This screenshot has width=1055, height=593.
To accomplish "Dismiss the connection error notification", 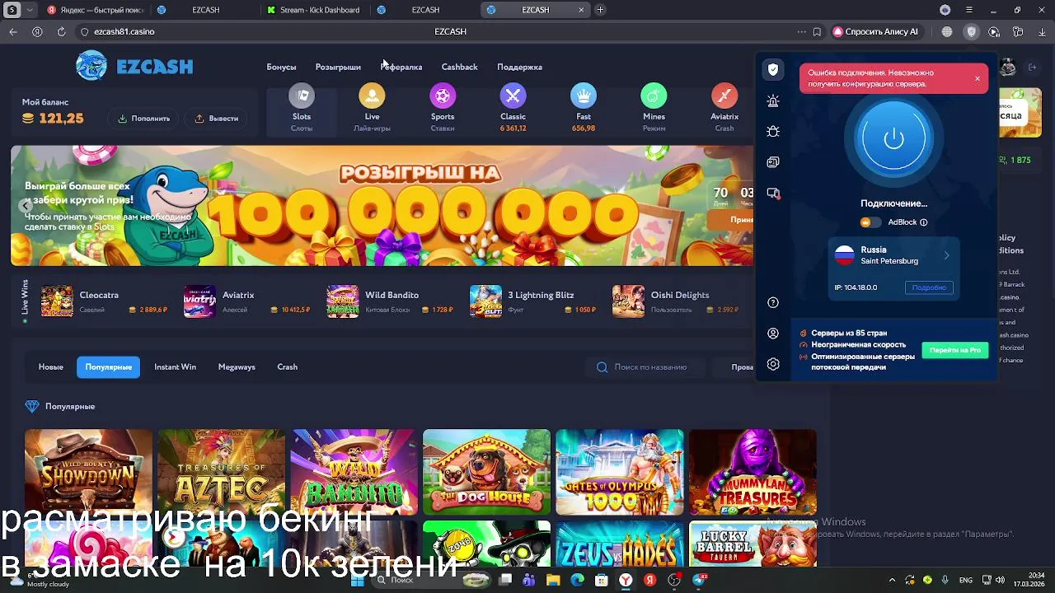I will pyautogui.click(x=978, y=78).
